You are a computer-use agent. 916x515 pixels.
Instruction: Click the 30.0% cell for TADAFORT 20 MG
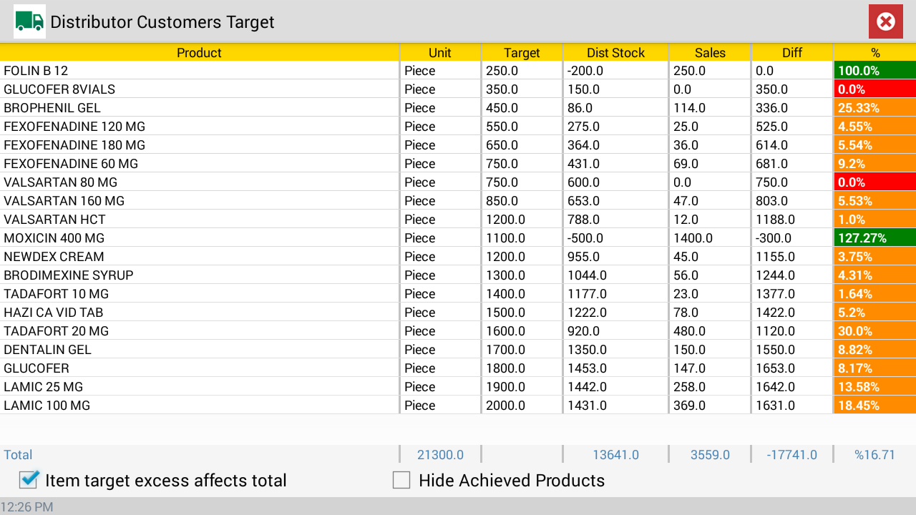coord(875,330)
